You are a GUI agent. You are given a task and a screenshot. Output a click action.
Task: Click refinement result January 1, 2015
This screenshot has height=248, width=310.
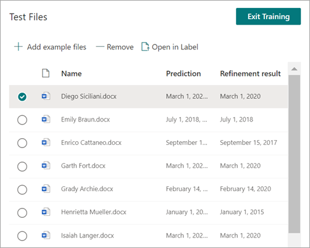point(242,212)
